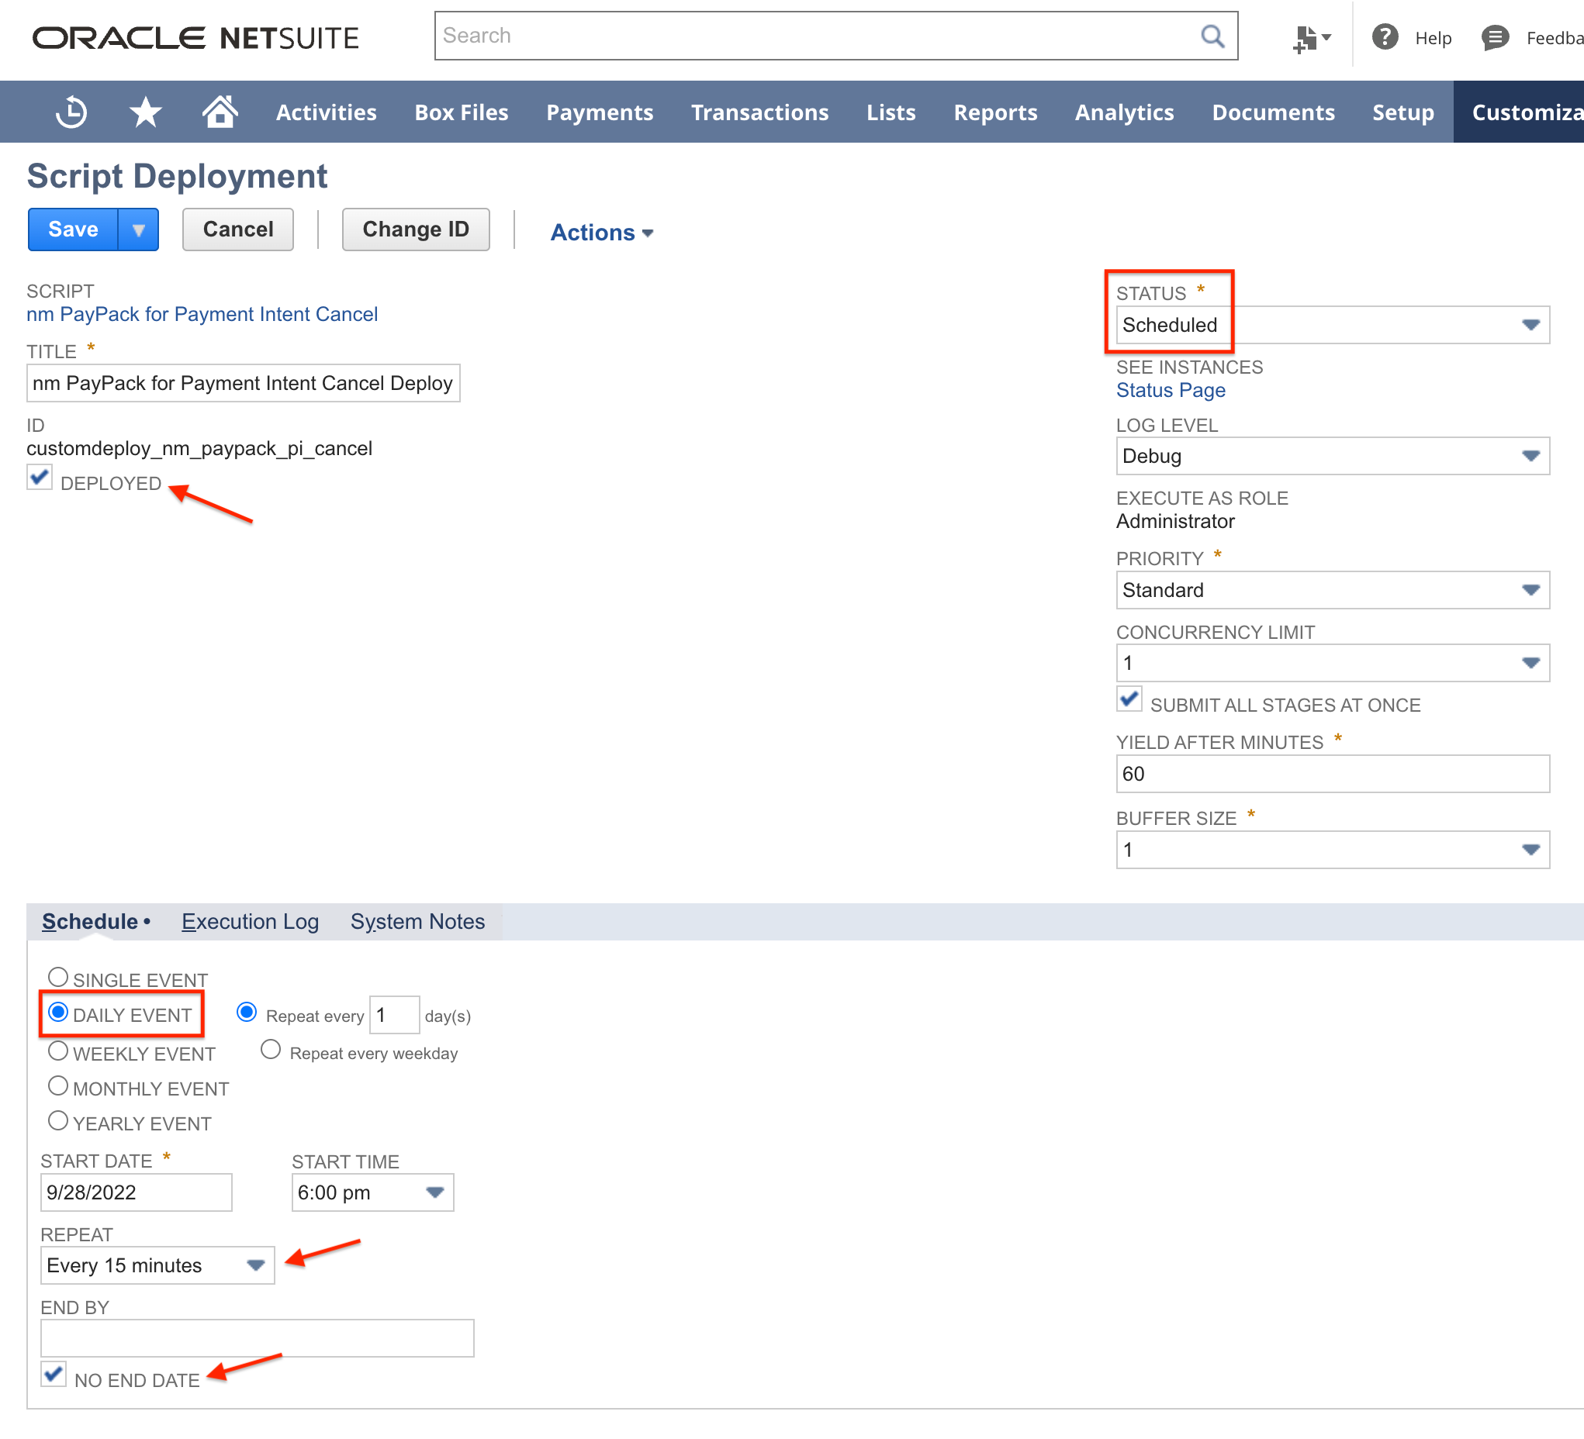Toggle Submit All Stages At Once
The width and height of the screenshot is (1584, 1439).
pyautogui.click(x=1129, y=699)
